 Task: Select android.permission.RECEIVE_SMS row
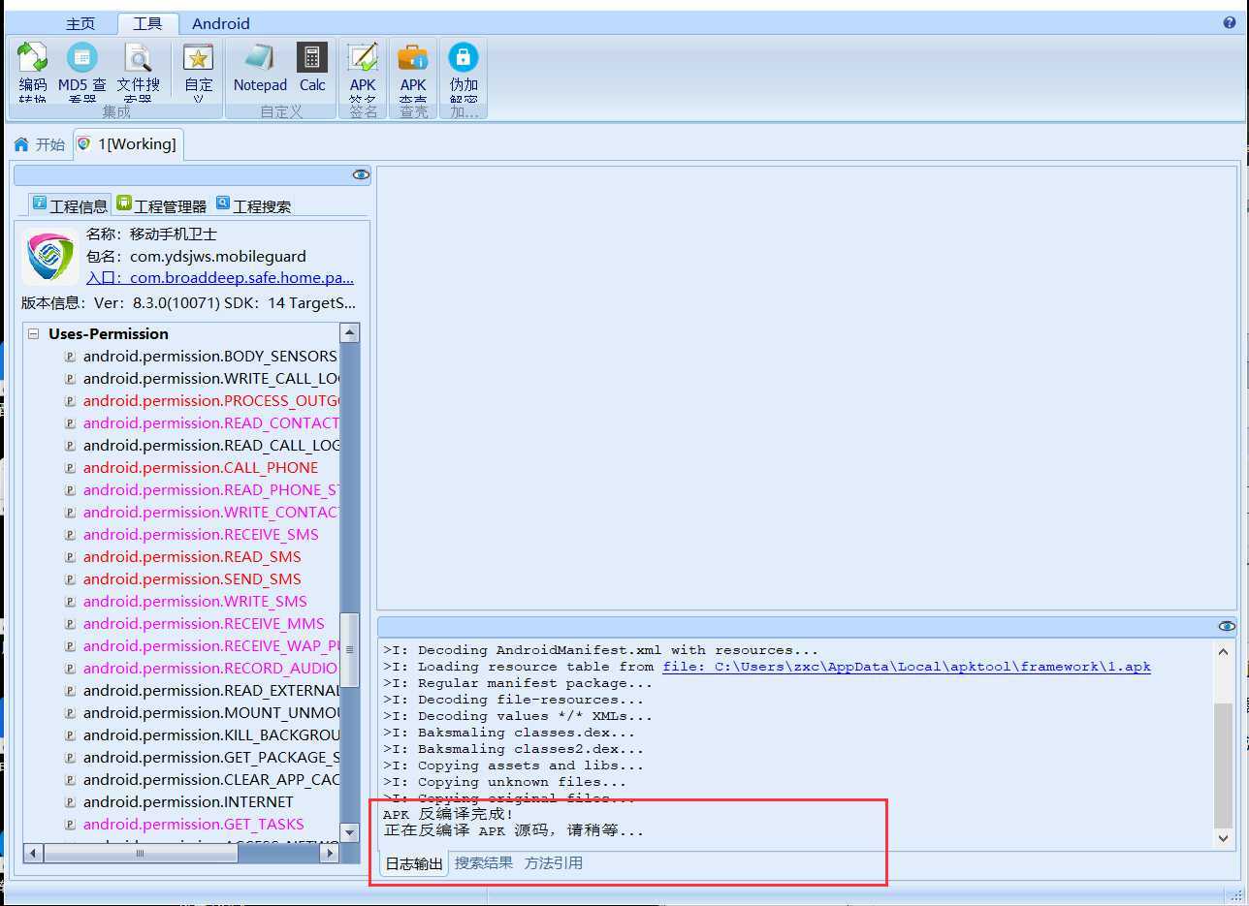[201, 535]
